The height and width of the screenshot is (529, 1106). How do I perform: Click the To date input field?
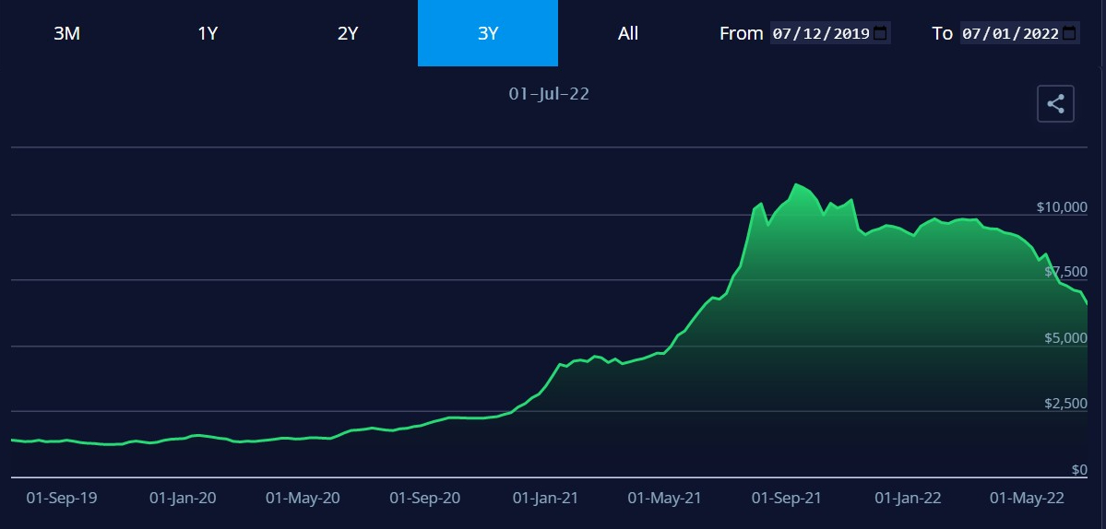(x=1019, y=33)
